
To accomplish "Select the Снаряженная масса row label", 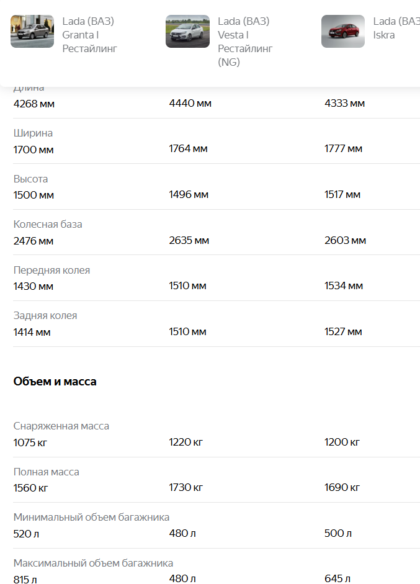I will 61,426.
